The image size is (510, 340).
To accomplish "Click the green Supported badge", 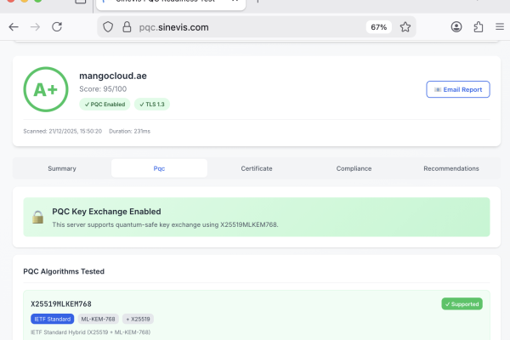I will pyautogui.click(x=462, y=304).
